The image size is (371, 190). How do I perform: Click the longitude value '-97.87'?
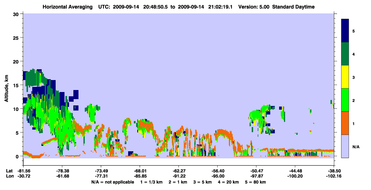click(x=256, y=176)
